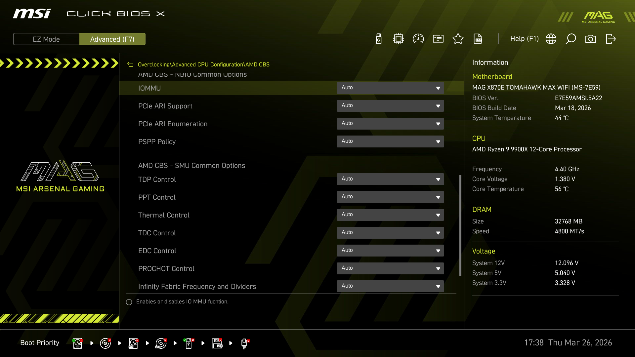This screenshot has height=357, width=635.
Task: Open the notes/memo icon in the toolbar
Action: coord(438,39)
